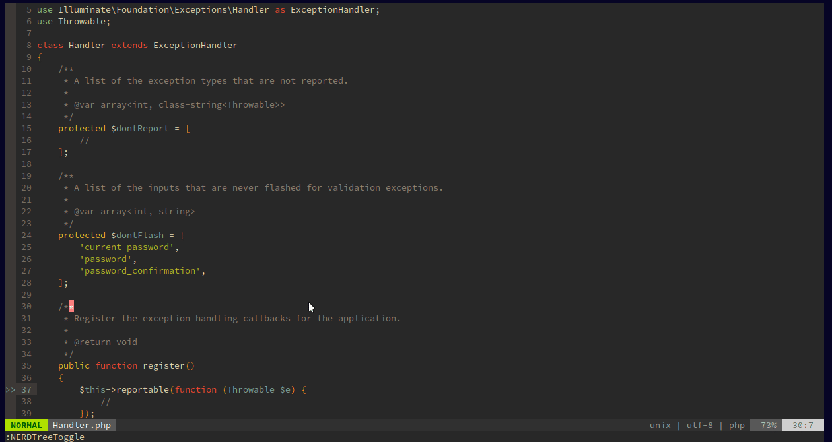Click the Handler.php filename in statusline
The height and width of the screenshot is (442, 832).
click(82, 426)
